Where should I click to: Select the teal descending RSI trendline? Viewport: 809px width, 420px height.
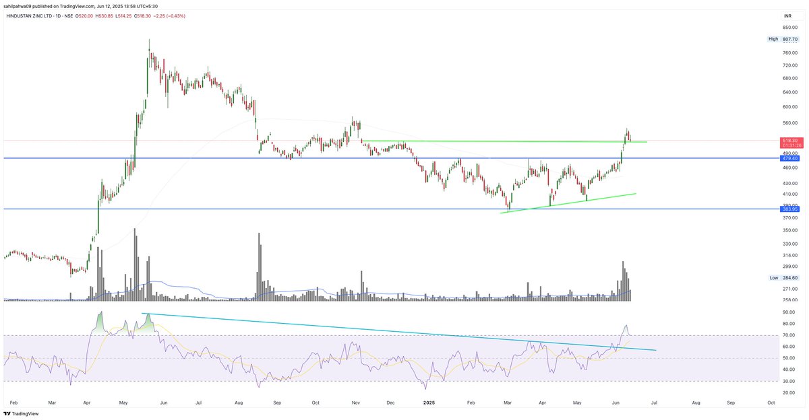pyautogui.click(x=398, y=331)
